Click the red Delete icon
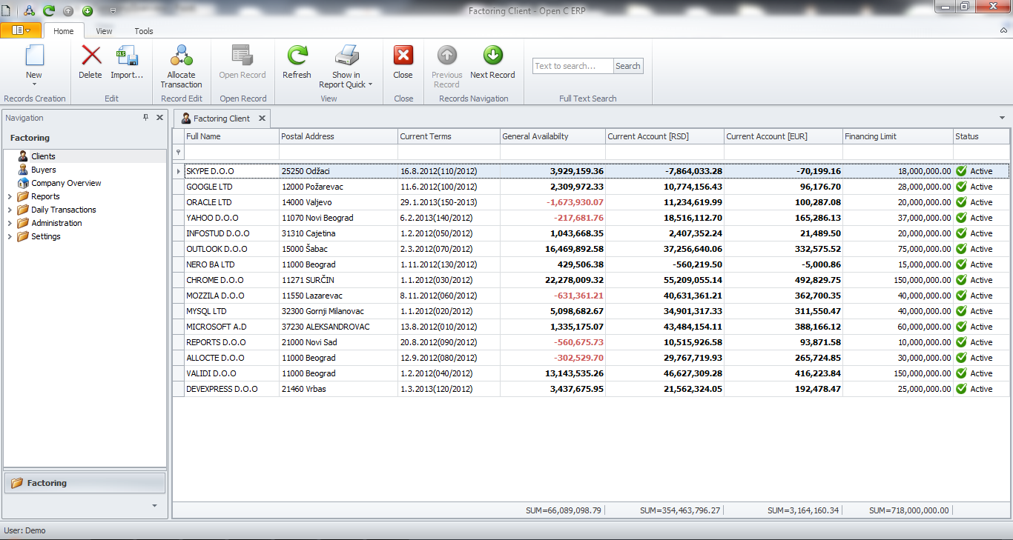Screen dimensions: 1013x540 (x=91, y=56)
